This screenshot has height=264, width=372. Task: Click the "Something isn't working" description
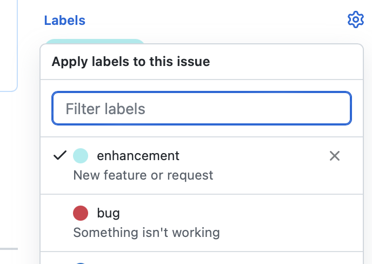[x=147, y=233]
